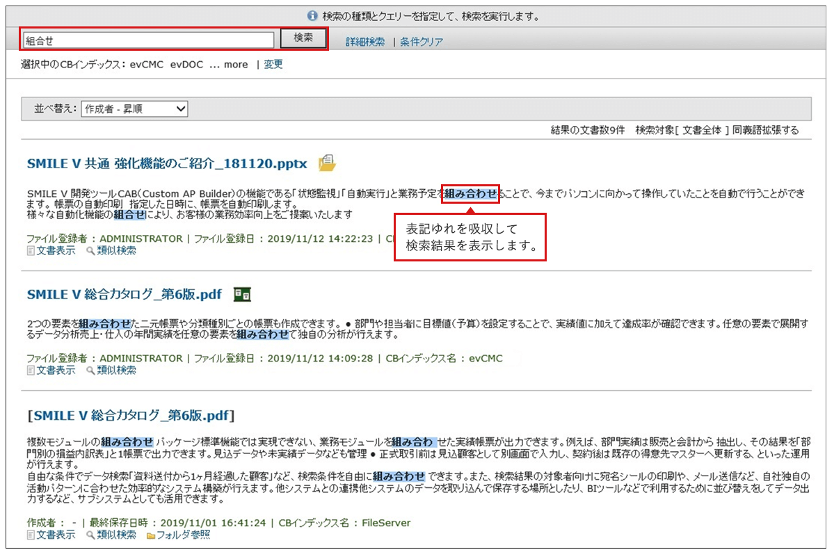Click the フォルダ参照 folder reference link

[x=183, y=535]
